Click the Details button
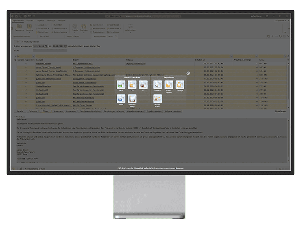This screenshot has height=229, width=301. click(20, 111)
